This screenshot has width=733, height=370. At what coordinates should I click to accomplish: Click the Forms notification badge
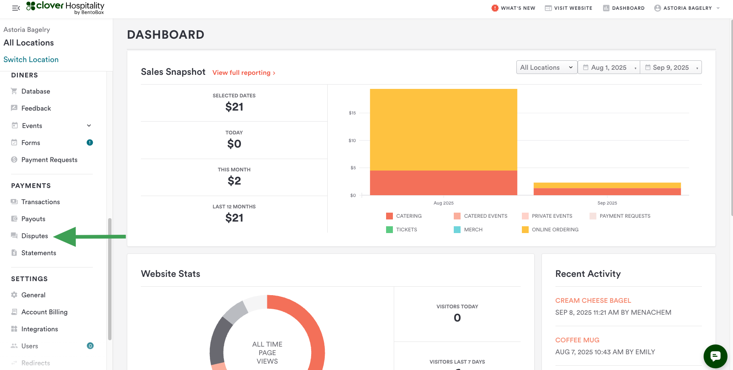90,142
